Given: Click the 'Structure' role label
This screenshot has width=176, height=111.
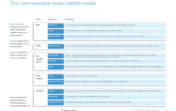Looking at the screenshot, I should pyautogui.click(x=40, y=91).
